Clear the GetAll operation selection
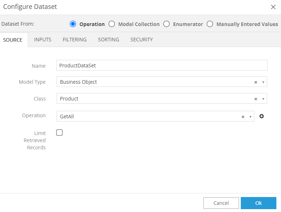Viewport: 281px width, 212px height. tap(243, 117)
